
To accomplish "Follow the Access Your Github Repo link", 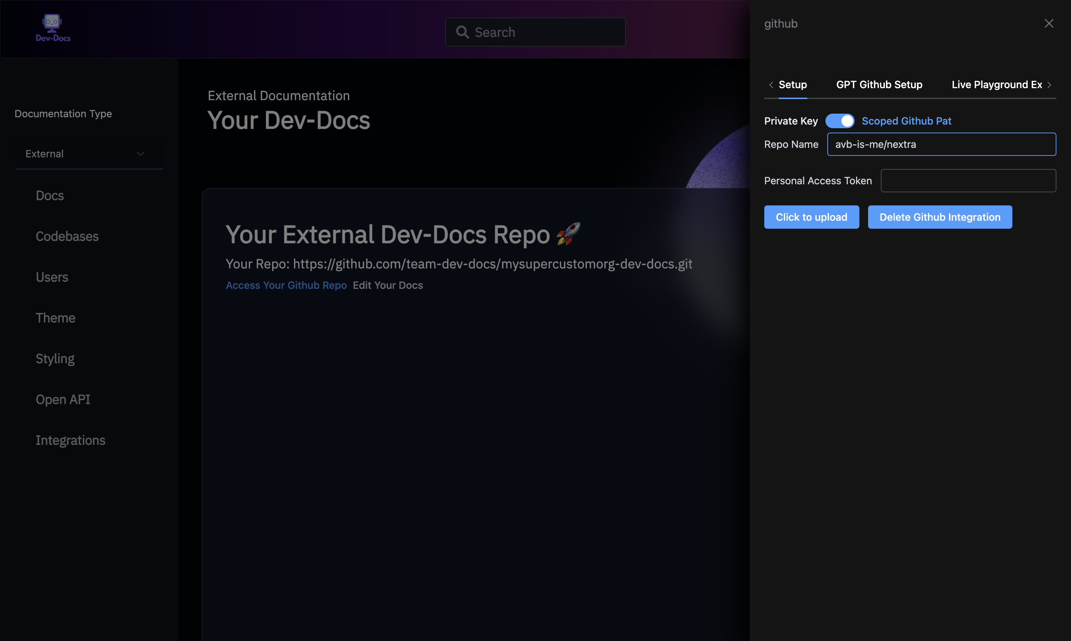I will [286, 285].
